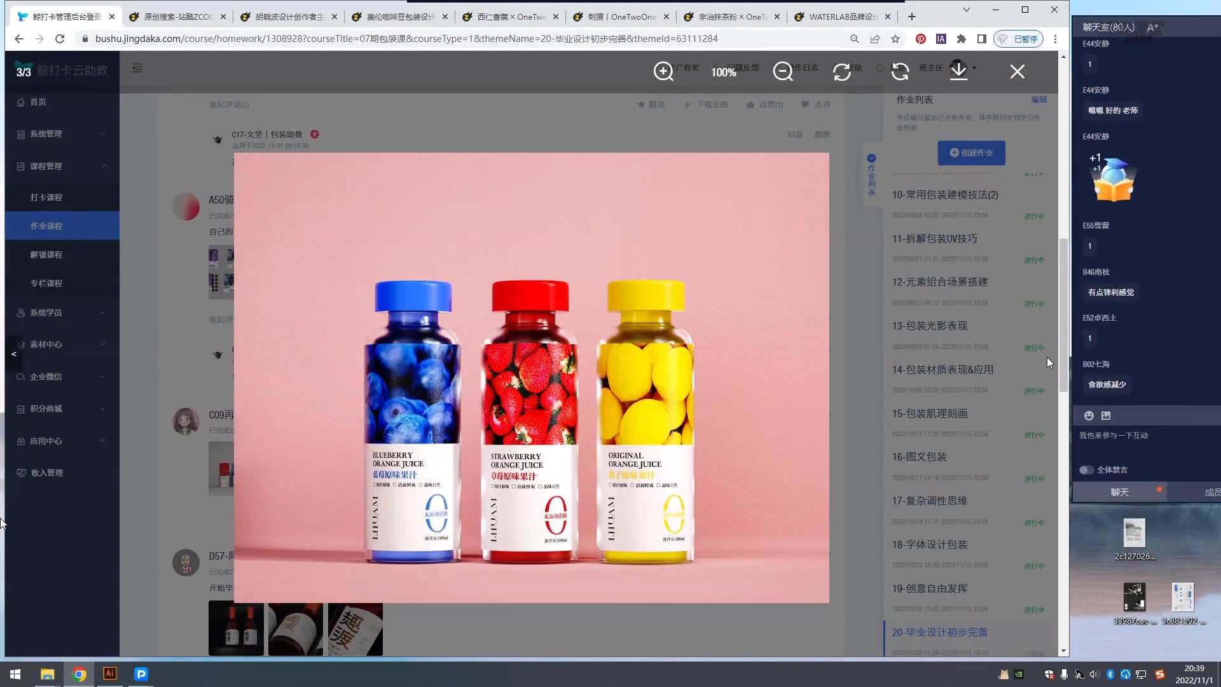Open assignment 16-图文包装

919,457
